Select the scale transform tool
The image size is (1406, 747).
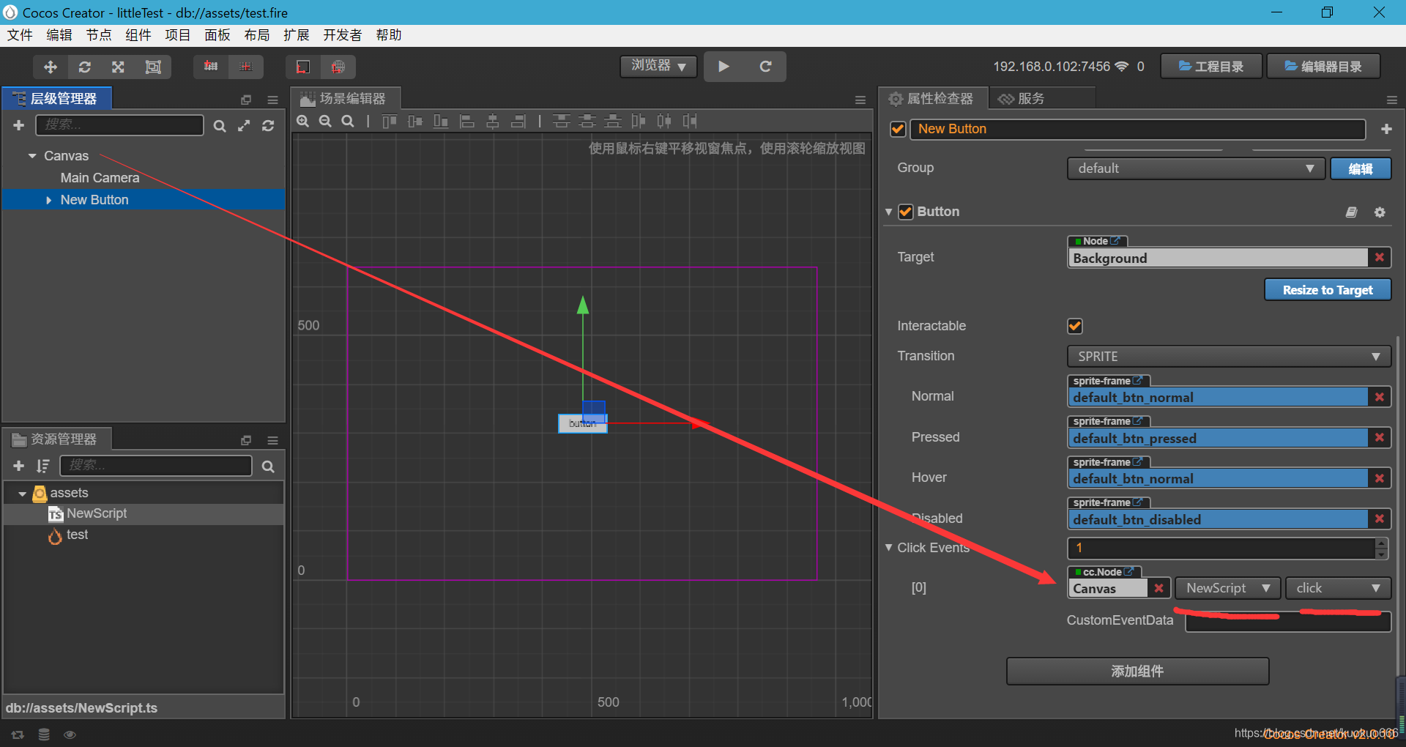point(118,67)
